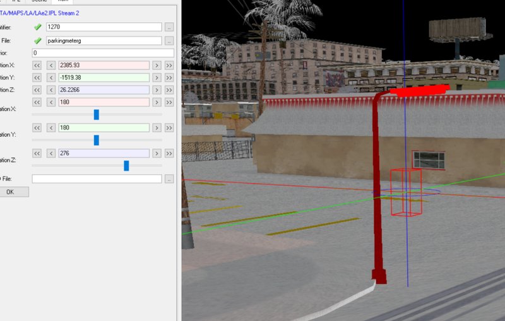Increase Rotation X by large step (>>)
Viewport: 505px width, 321px height.
(x=169, y=102)
